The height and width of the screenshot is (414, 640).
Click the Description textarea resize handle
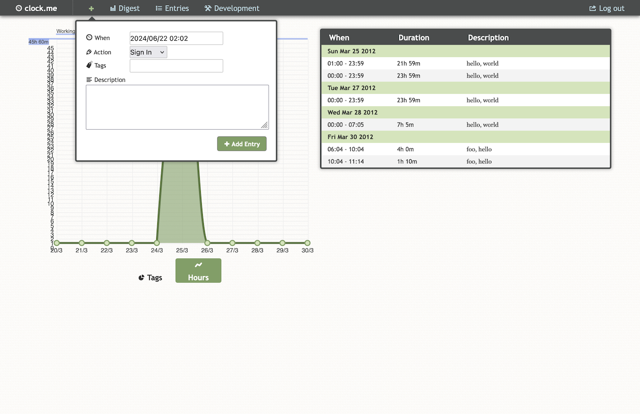tap(265, 126)
